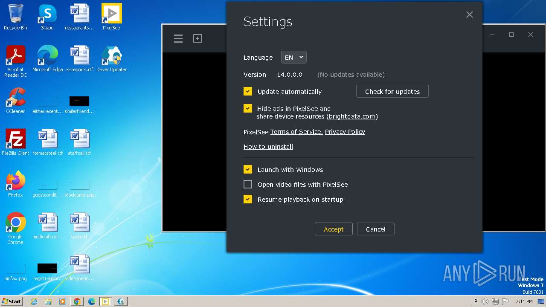Minimize the PixelSee window
This screenshot has width=546, height=307.
[x=492, y=35]
